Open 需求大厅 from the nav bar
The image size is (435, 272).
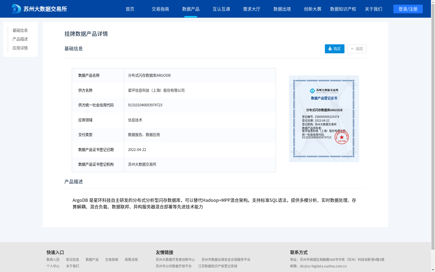[x=252, y=9]
